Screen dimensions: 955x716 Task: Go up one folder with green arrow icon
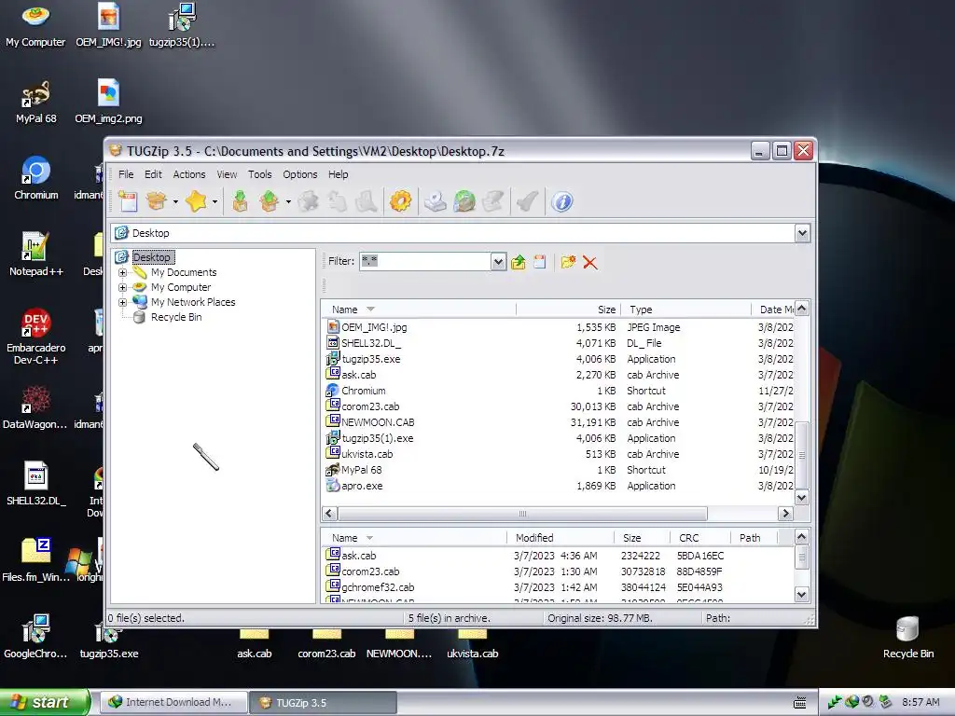(519, 262)
